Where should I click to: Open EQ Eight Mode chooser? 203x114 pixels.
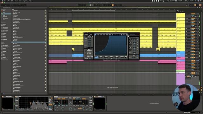click(50, 100)
